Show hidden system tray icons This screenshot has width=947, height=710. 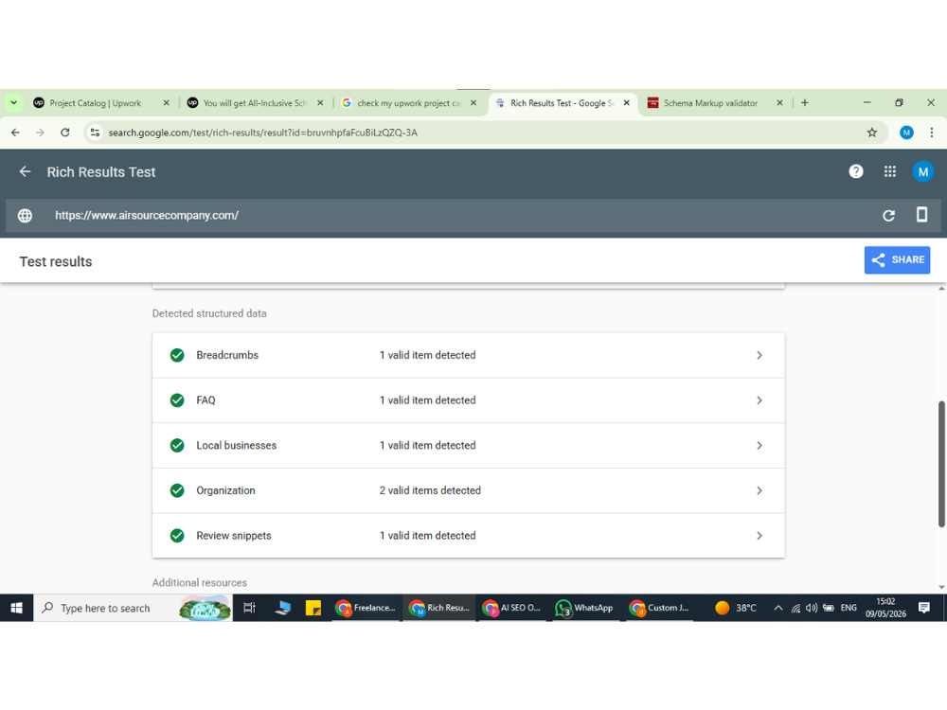777,608
